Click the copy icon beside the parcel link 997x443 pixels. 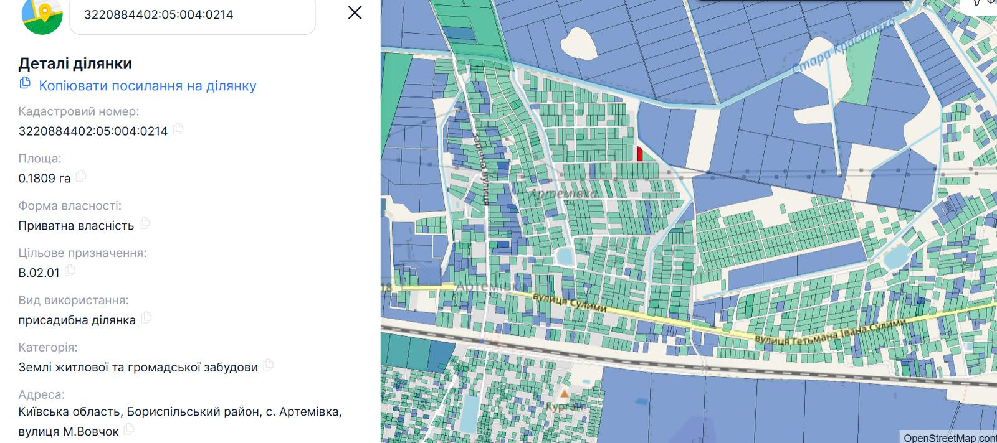pyautogui.click(x=25, y=83)
